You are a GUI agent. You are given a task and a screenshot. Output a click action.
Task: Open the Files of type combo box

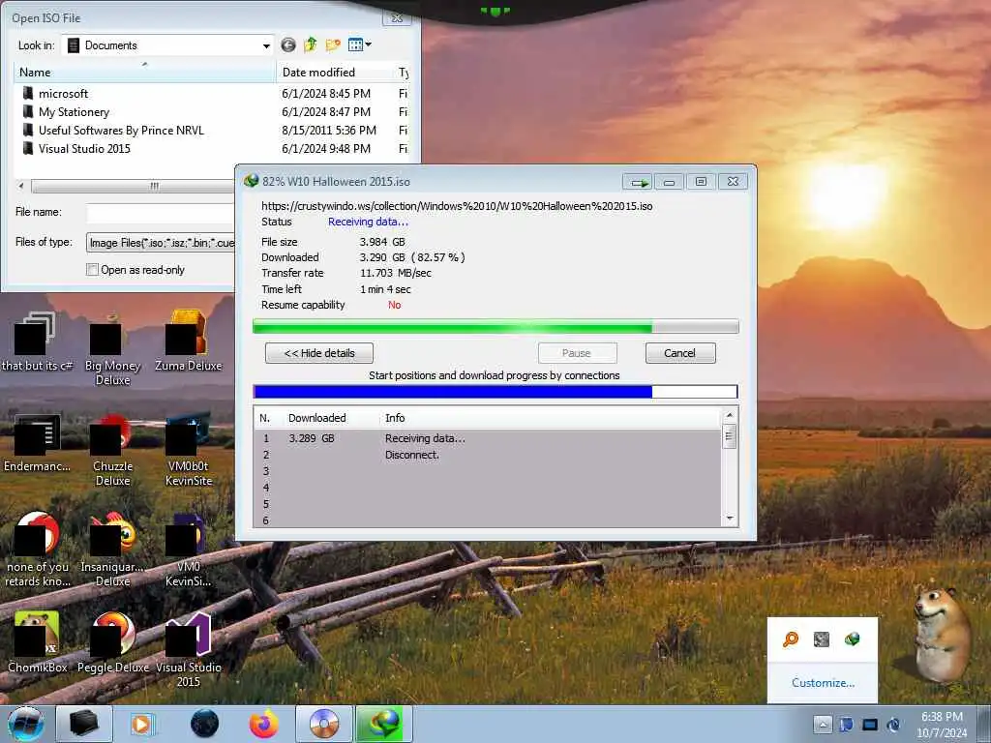161,243
